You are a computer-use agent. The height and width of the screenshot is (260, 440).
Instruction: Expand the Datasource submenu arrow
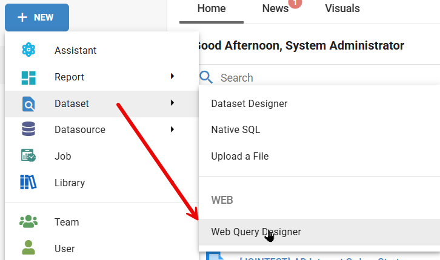173,129
